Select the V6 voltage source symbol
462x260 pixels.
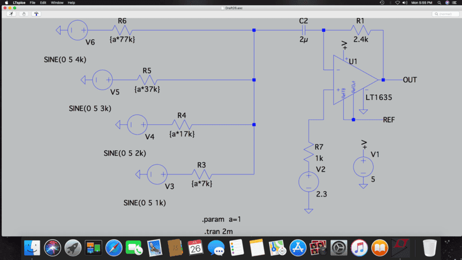tap(77, 29)
